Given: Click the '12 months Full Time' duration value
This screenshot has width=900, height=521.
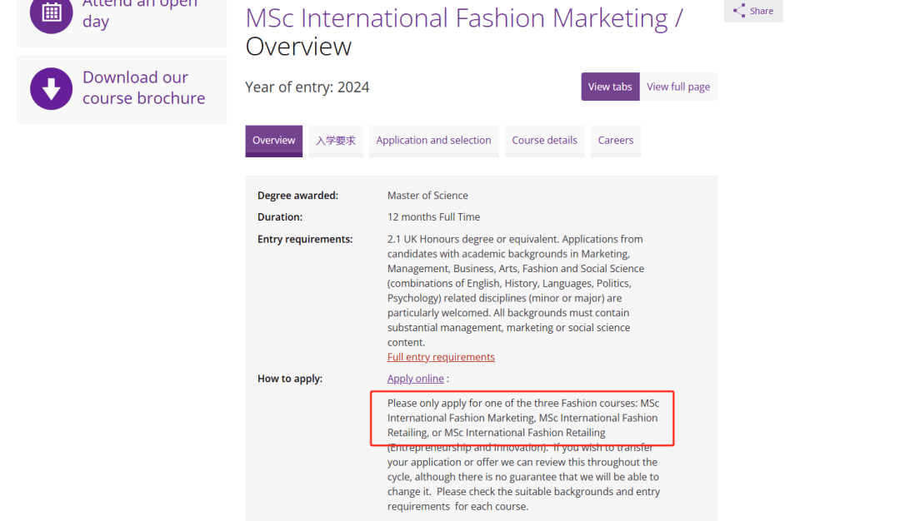Looking at the screenshot, I should point(433,217).
